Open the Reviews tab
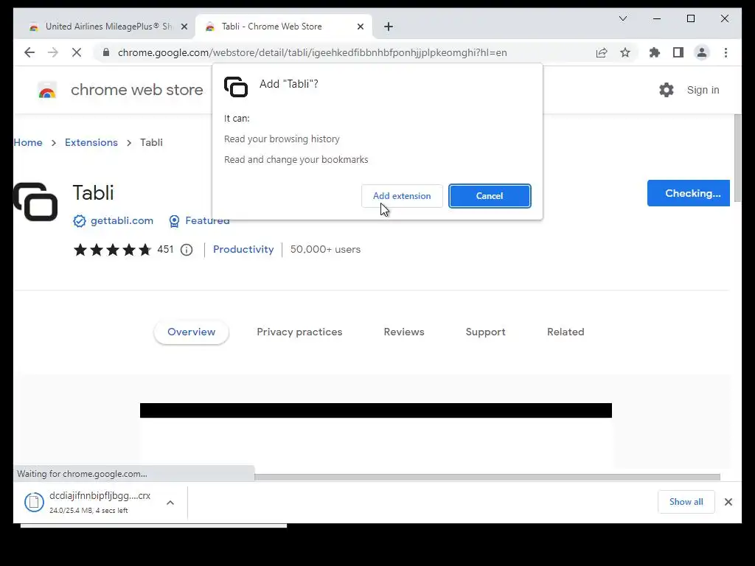Image resolution: width=755 pixels, height=566 pixels. tap(404, 332)
